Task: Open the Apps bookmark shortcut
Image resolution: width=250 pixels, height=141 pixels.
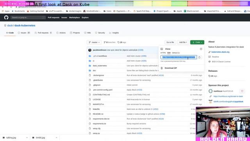Action: (x=5, y=11)
